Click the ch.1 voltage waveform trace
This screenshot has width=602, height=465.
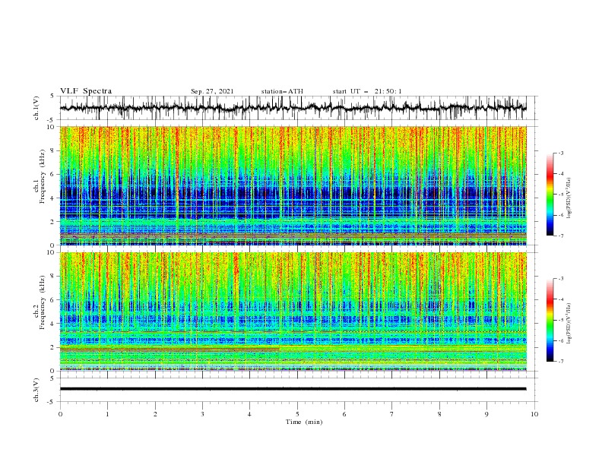293,108
